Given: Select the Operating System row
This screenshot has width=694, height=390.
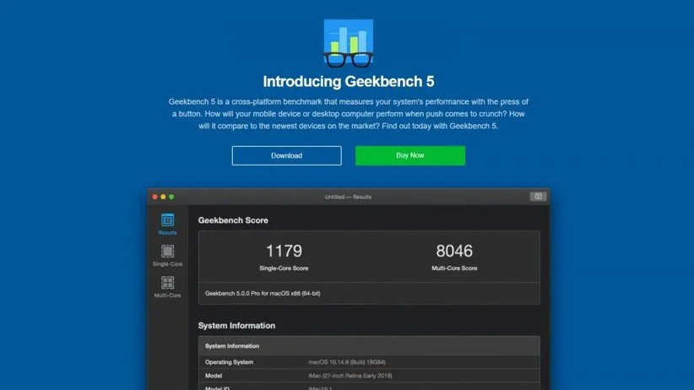Looking at the screenshot, I should [x=369, y=361].
